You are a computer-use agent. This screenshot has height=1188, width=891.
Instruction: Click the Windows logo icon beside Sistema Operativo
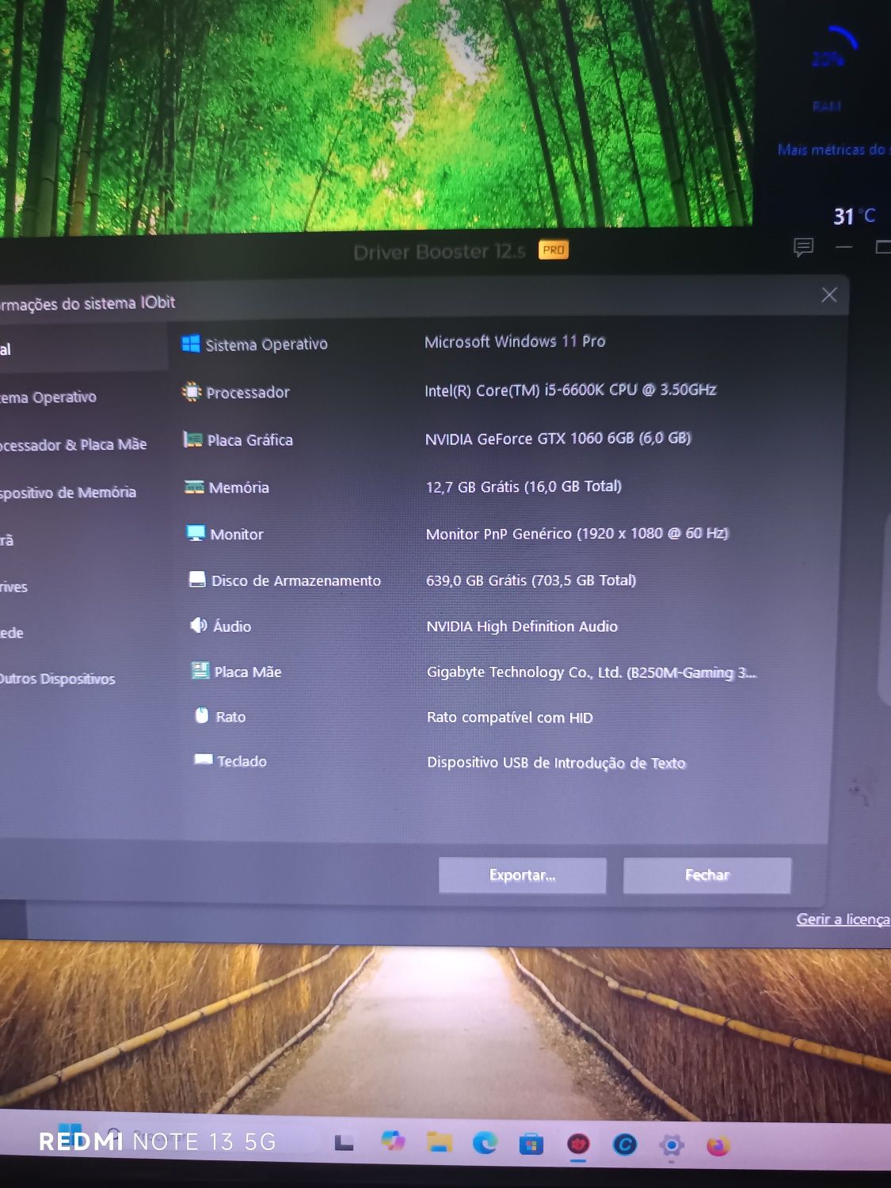[x=191, y=344]
